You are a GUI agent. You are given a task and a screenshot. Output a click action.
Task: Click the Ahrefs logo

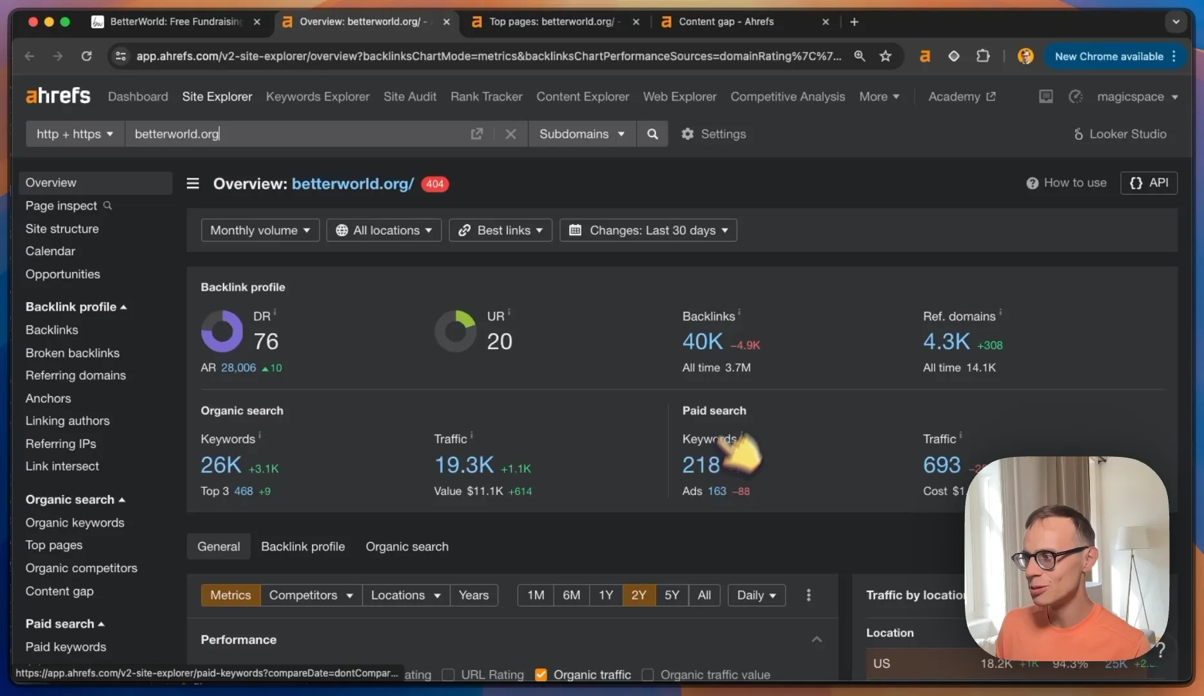pos(58,96)
